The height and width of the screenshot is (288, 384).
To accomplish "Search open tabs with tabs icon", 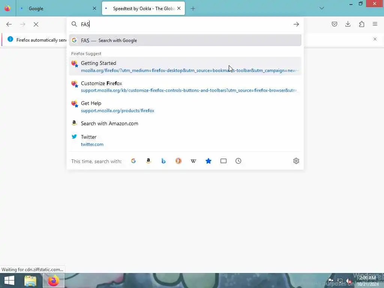I will 223,161.
